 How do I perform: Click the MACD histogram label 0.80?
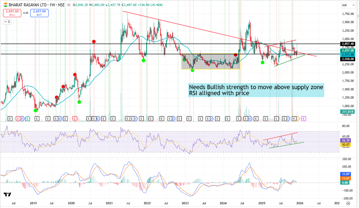(345, 182)
